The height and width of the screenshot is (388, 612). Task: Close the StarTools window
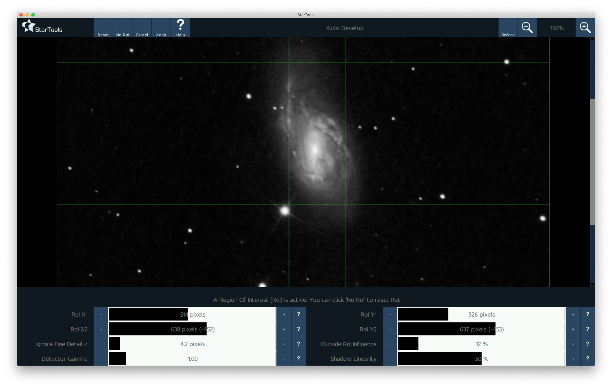(x=21, y=15)
